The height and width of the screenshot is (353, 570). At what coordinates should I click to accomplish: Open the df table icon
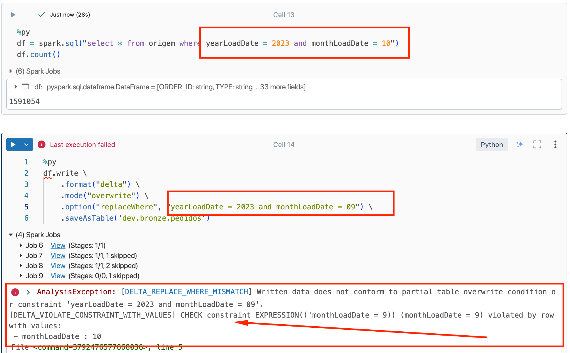25,87
